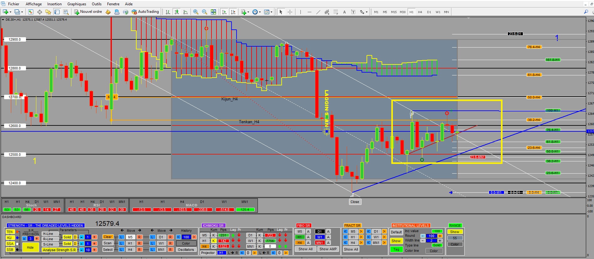Image resolution: width=594 pixels, height=259 pixels.
Task: Toggle chart auto scroll icon
Action: click(x=224, y=12)
